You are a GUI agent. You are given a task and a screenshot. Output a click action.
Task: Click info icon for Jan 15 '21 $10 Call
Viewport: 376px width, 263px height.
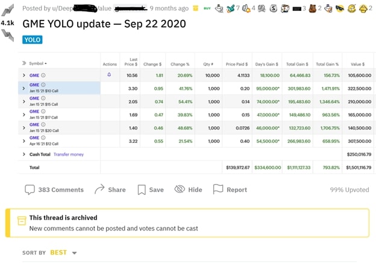tap(43, 84)
